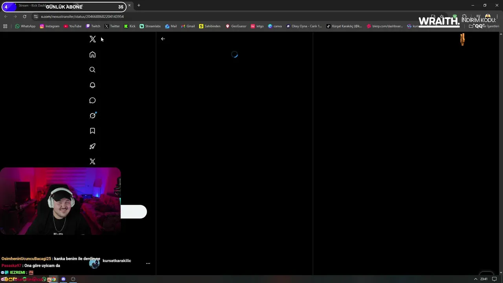Click the white Post pill button

(134, 212)
